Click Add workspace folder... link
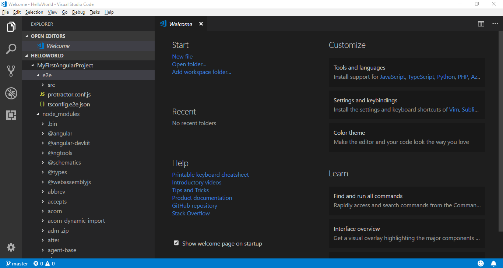The image size is (503, 268). coord(202,72)
